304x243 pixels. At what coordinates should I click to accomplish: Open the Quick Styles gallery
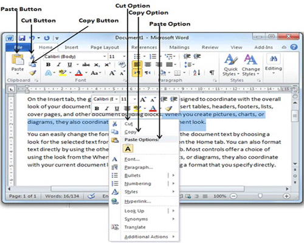tap(231, 65)
